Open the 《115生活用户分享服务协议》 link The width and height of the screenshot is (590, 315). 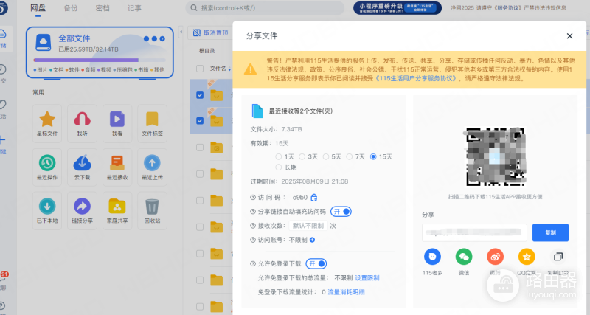417,78
